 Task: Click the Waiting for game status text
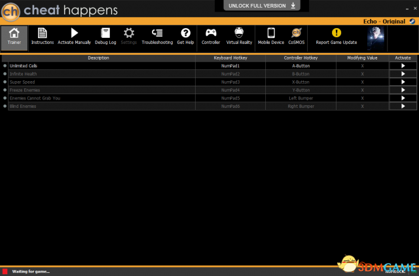(x=31, y=271)
